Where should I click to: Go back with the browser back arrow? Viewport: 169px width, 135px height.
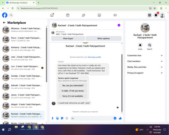(x=3, y=8)
